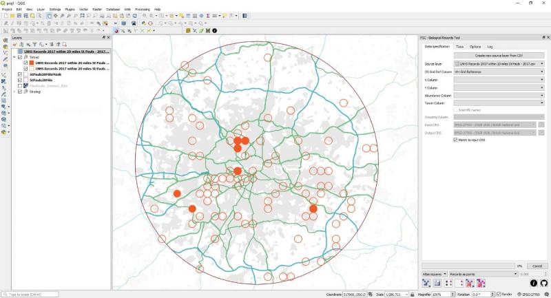Click the Statistical Summary sigma icon
Image resolution: width=551 pixels, height=298 pixels.
(x=208, y=16)
